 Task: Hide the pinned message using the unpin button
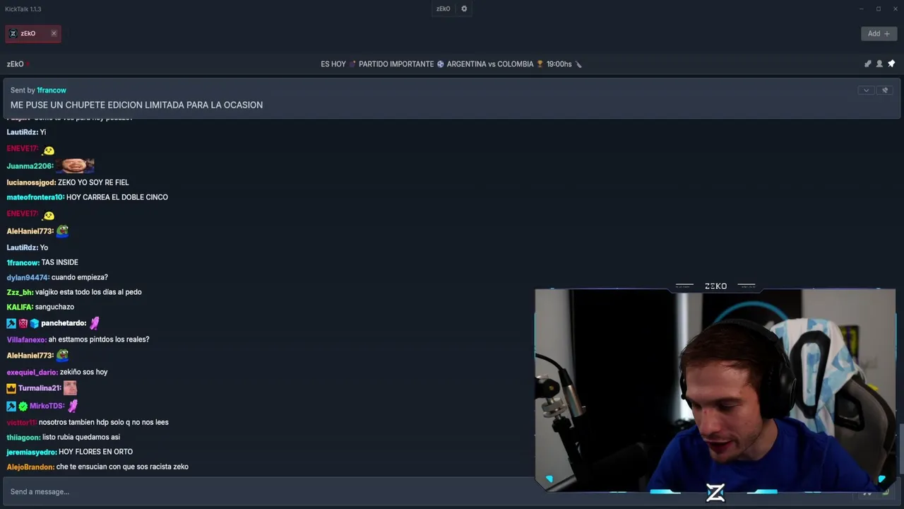[x=885, y=90]
